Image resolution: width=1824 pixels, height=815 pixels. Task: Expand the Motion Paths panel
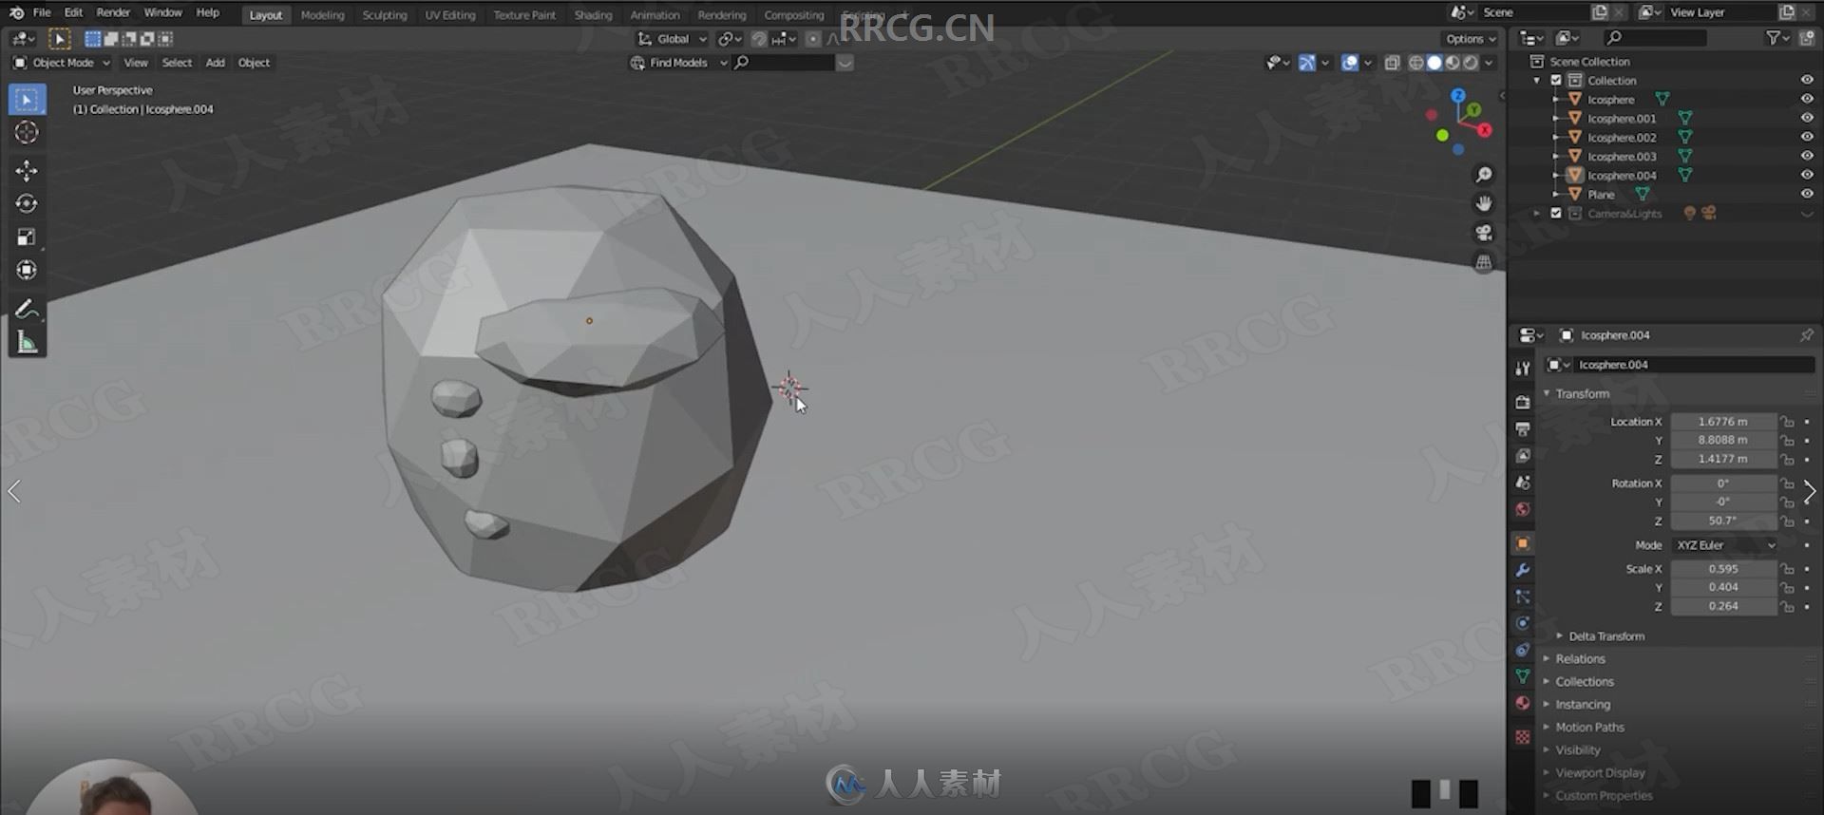pos(1589,728)
